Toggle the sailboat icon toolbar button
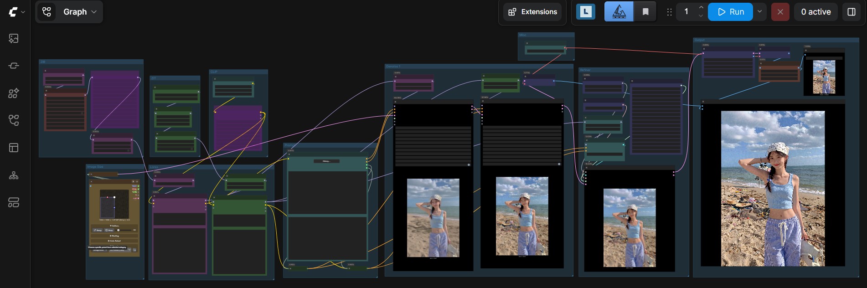The width and height of the screenshot is (867, 288). coord(619,12)
